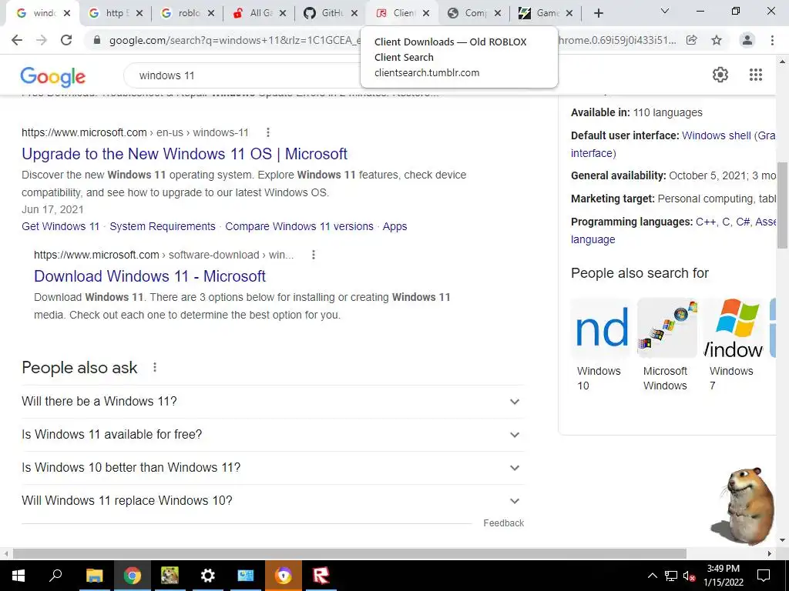Viewport: 789px width, 591px height.
Task: Open the 'C++' programming language link
Action: tap(706, 222)
